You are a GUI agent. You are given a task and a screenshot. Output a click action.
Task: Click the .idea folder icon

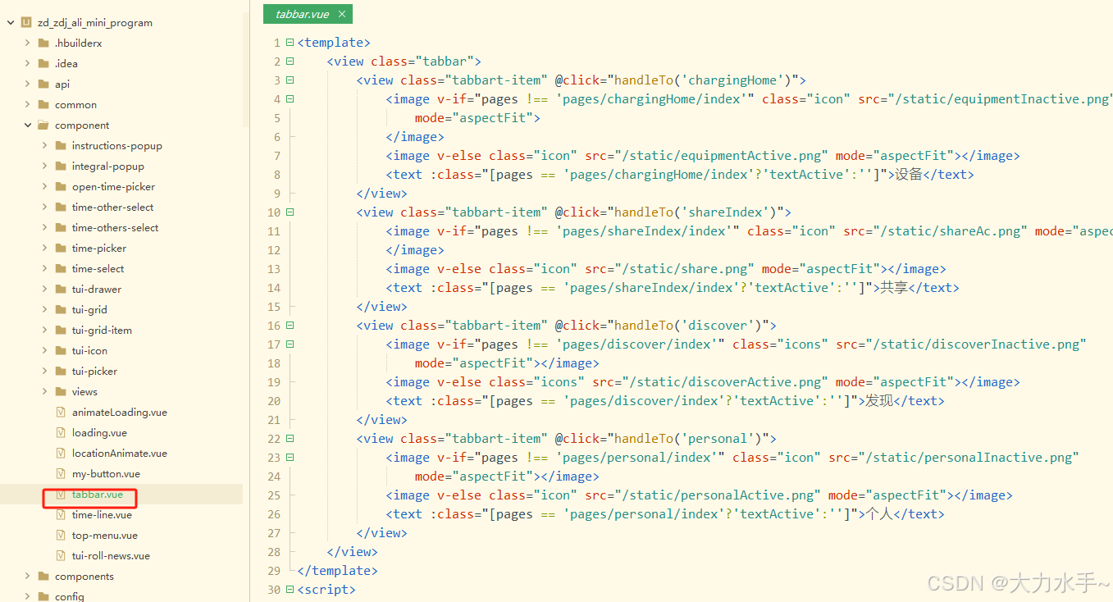pos(43,63)
